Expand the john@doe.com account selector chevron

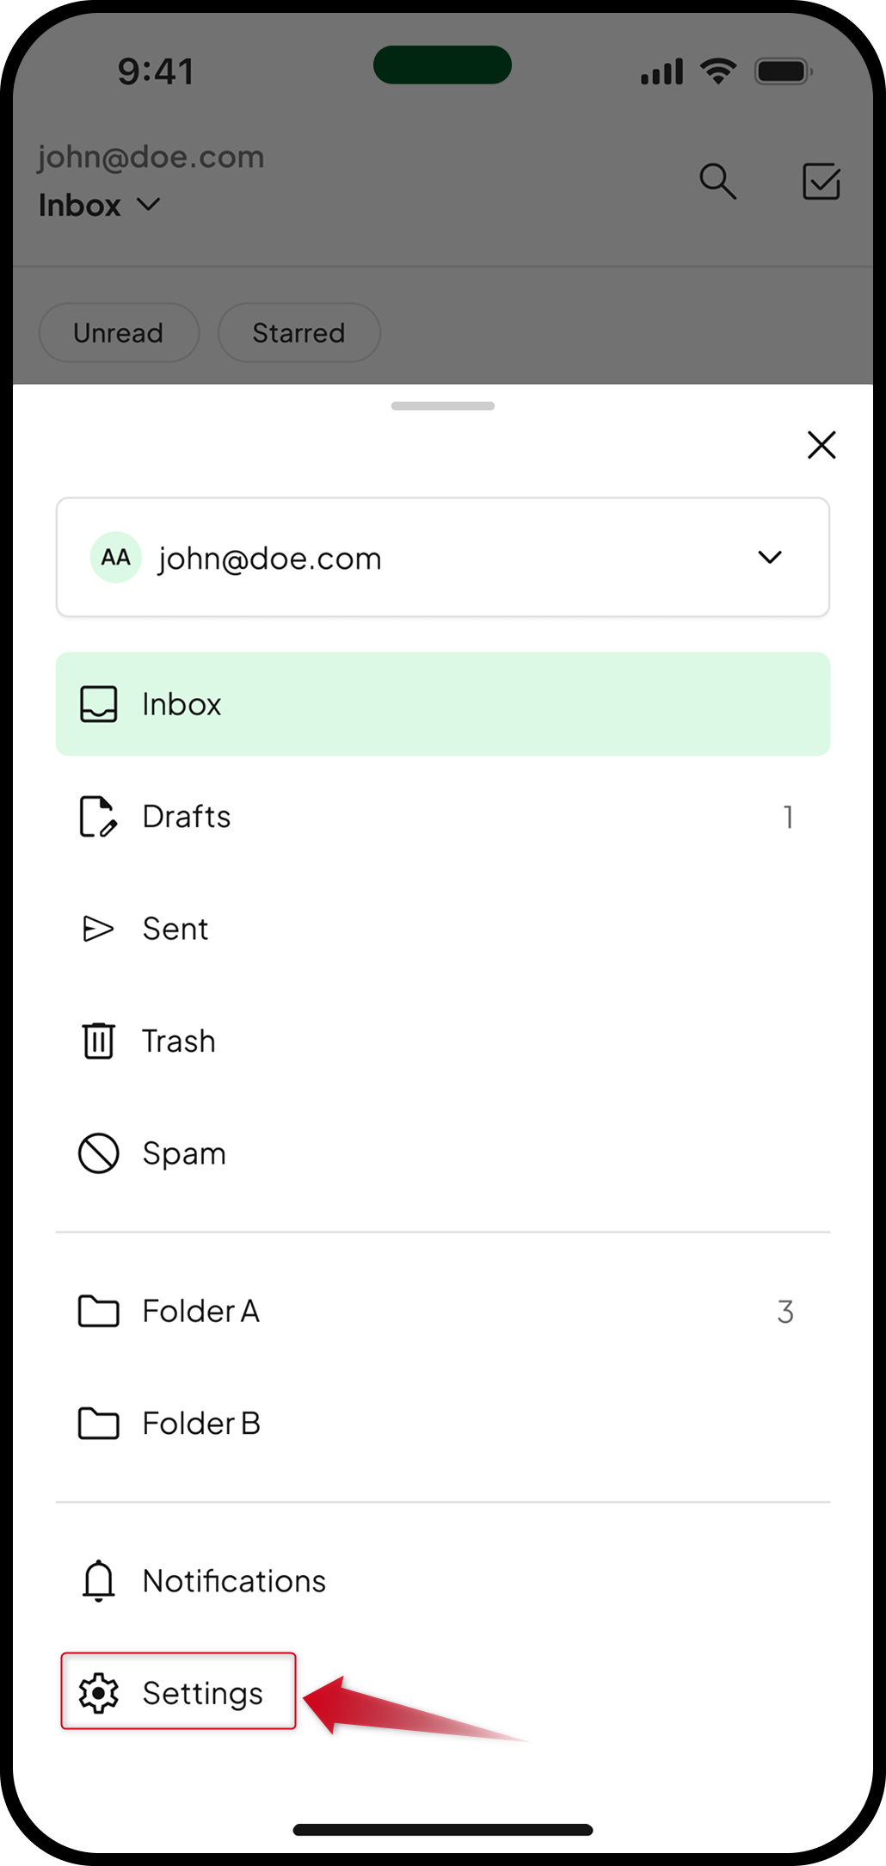point(770,557)
